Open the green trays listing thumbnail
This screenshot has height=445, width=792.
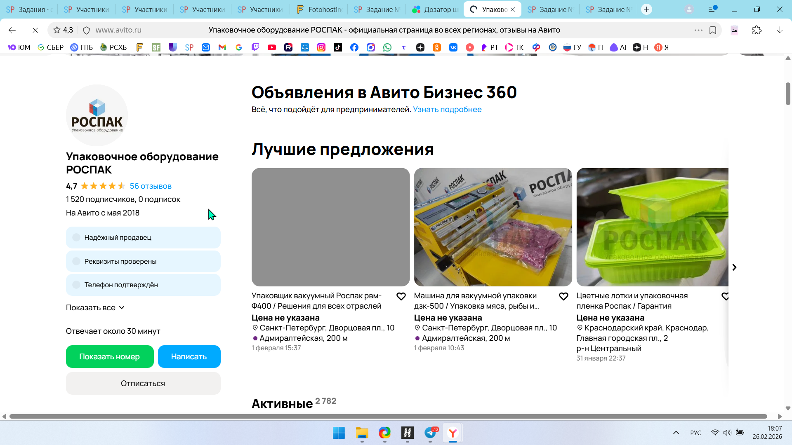tap(652, 227)
